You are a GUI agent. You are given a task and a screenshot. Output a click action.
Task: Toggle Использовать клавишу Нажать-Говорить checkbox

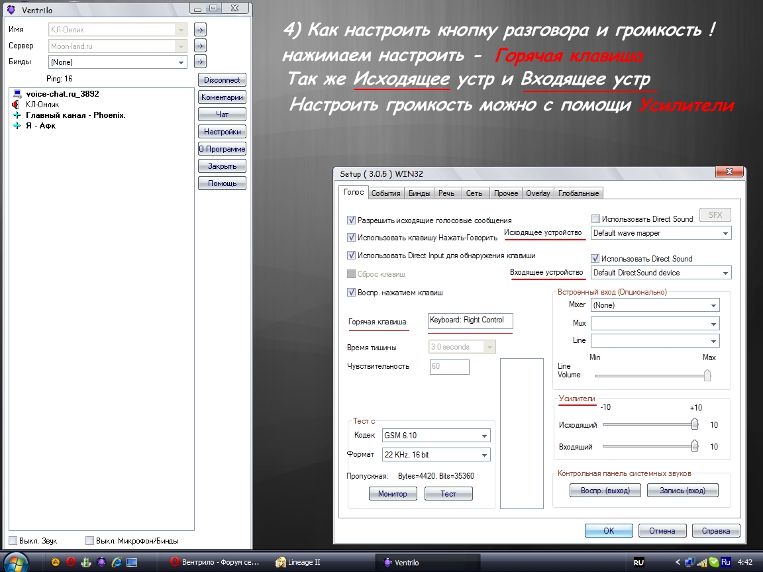coord(351,238)
